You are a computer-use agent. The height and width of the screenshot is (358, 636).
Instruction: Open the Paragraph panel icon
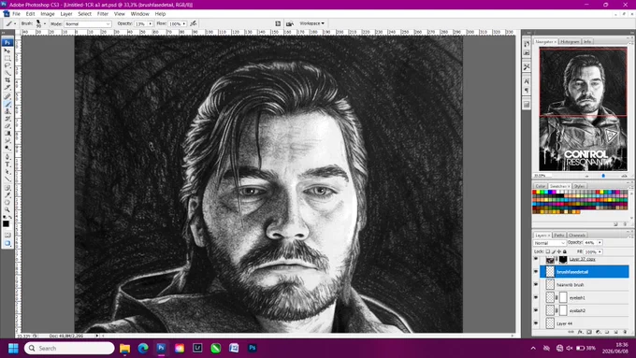coord(527,90)
